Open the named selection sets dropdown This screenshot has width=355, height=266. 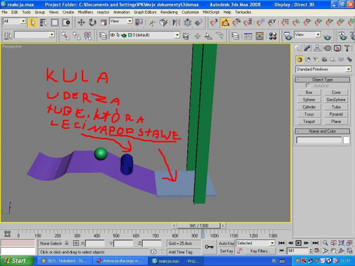tap(34, 34)
